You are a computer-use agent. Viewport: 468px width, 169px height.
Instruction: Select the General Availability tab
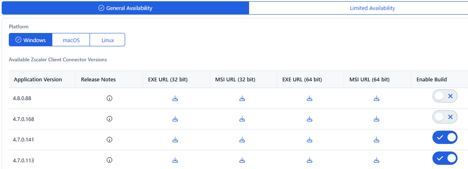(x=125, y=8)
